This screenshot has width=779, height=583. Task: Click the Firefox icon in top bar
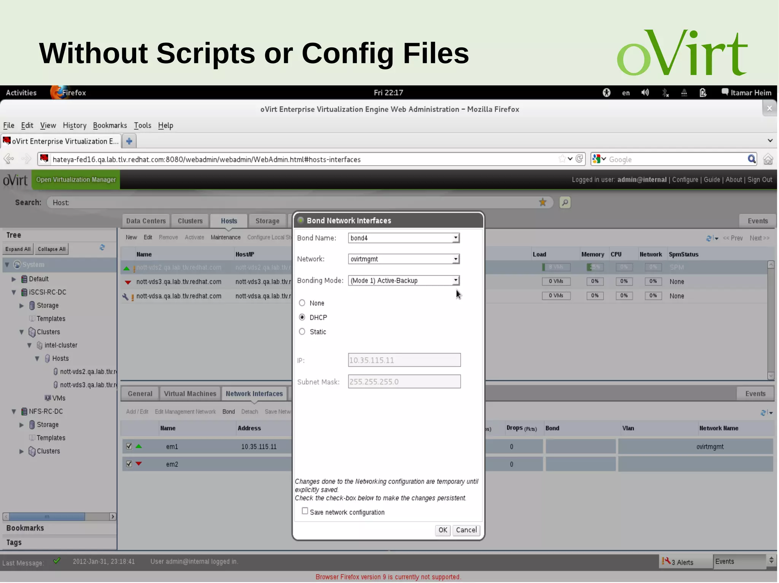click(x=58, y=92)
